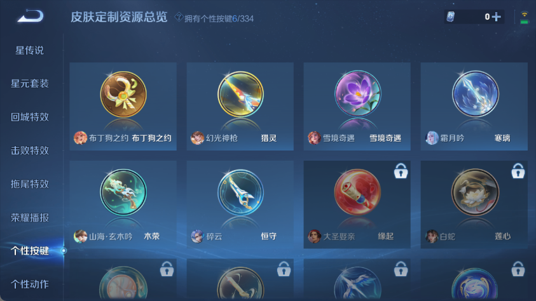Select the 个性动作 sidebar item

pos(30,284)
